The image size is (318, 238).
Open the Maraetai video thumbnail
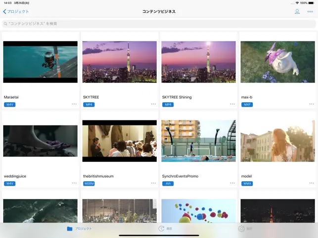coord(41,62)
